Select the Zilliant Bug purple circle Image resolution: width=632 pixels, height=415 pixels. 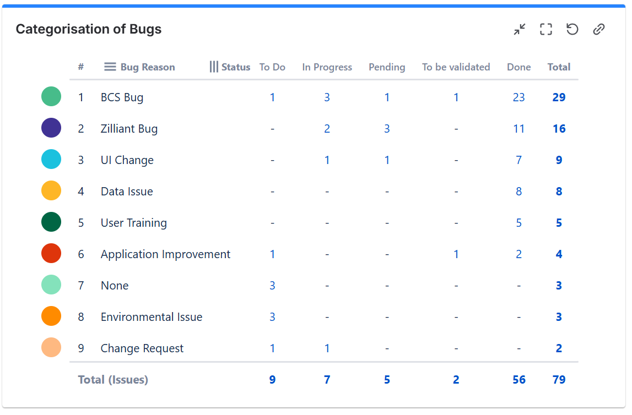(51, 128)
